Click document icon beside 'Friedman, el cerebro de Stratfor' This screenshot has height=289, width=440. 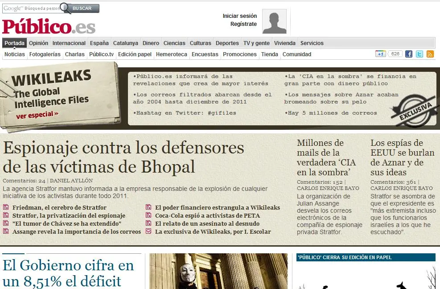pos(6,207)
